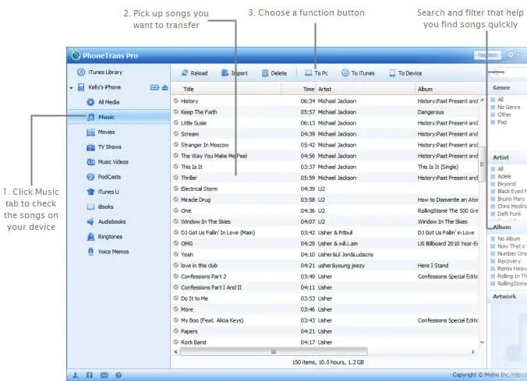The image size is (527, 381).
Task: Open the PodCasts category
Action: pyautogui.click(x=104, y=177)
